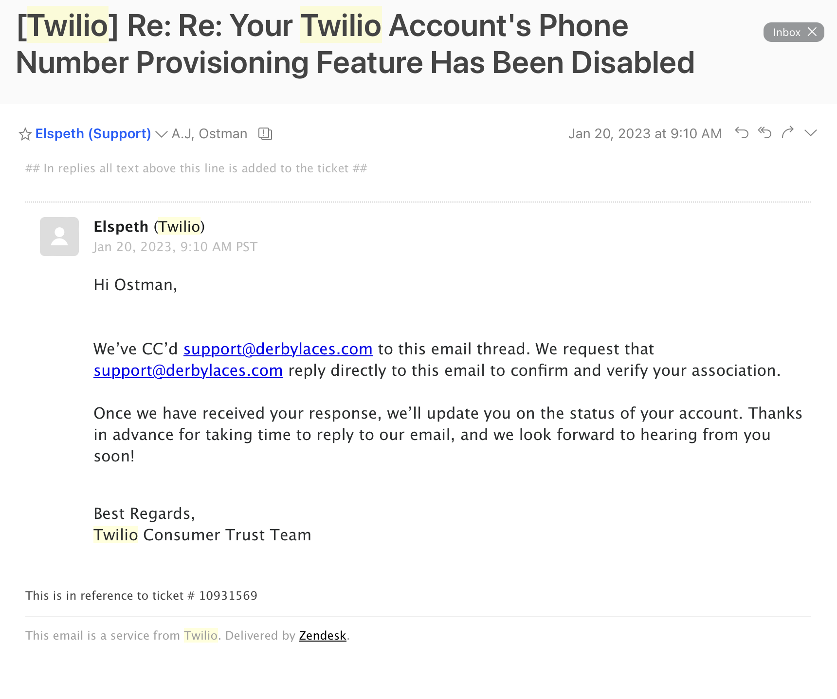Open the Zendesk link in footer
Image resolution: width=837 pixels, height=699 pixels.
[x=323, y=636]
